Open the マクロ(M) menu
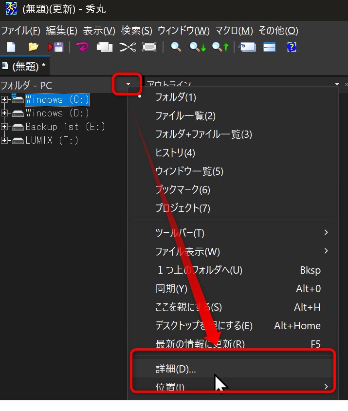 tap(234, 31)
